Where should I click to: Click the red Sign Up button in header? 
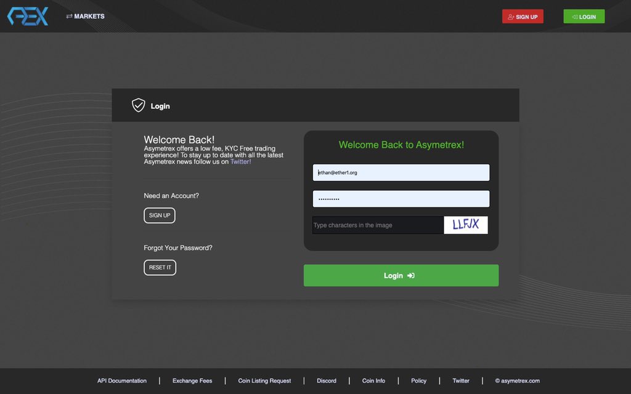[x=523, y=17]
